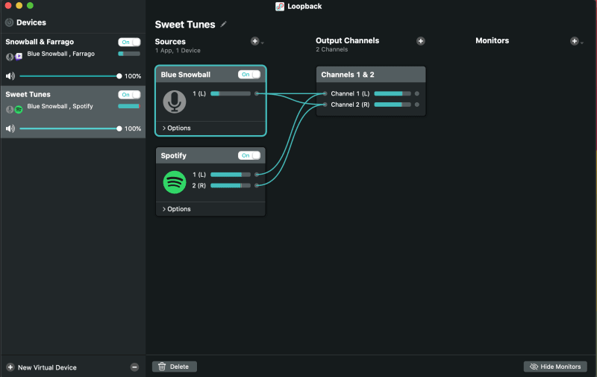Click the pencil icon to rename Sweet Tunes
The height and width of the screenshot is (377, 597).
223,25
